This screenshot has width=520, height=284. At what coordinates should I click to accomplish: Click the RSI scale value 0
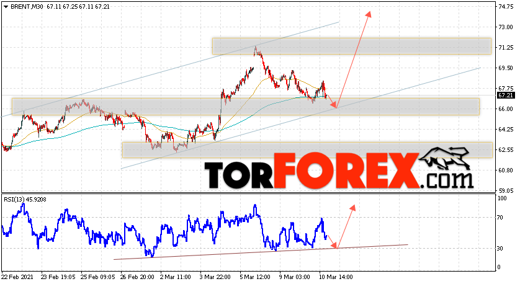[500, 267]
